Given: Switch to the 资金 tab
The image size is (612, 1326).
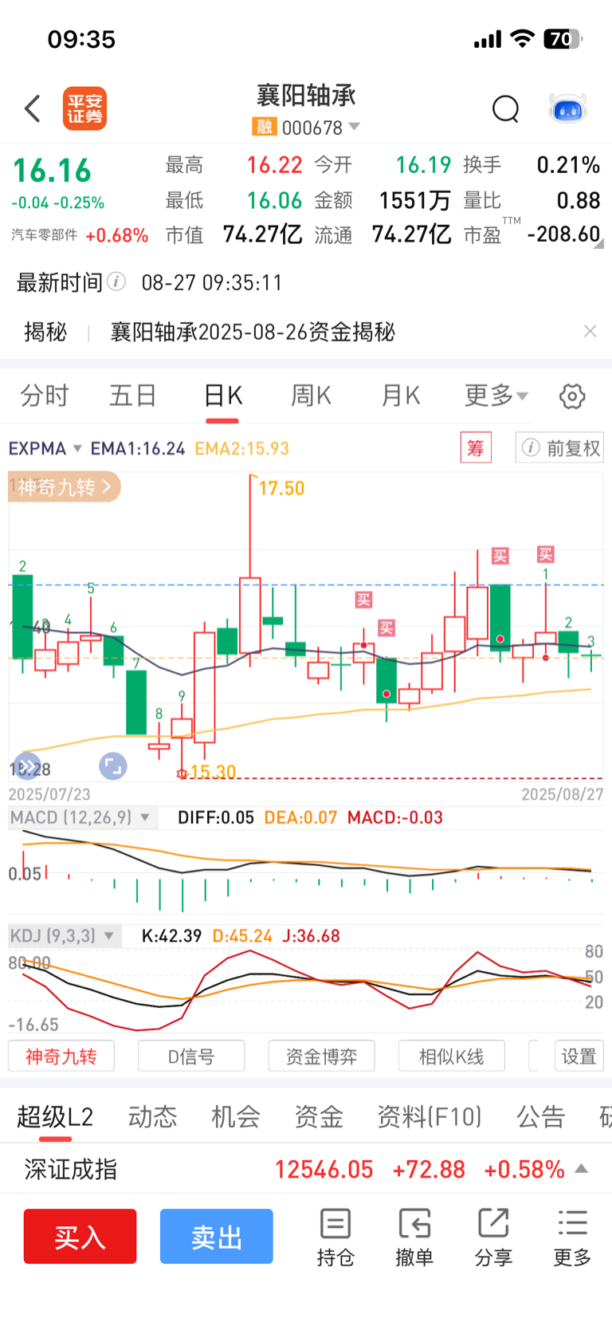Looking at the screenshot, I should [319, 1117].
